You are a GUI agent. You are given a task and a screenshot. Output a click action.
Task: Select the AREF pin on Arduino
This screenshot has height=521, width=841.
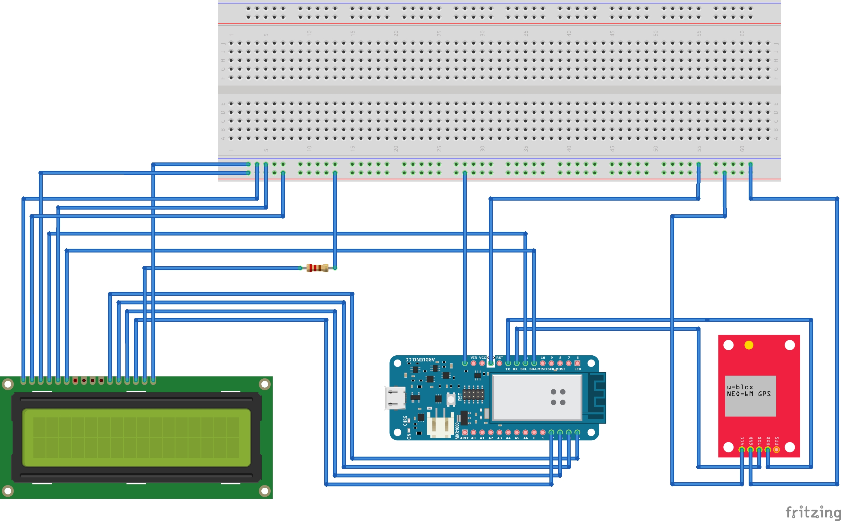[465, 432]
